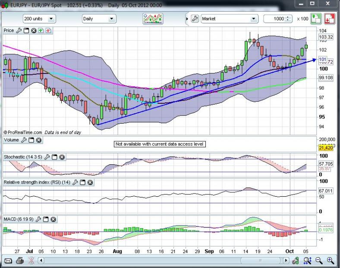Open the 200 units dropdown
Image resolution: width=340 pixels, height=268 pixels.
pos(39,19)
